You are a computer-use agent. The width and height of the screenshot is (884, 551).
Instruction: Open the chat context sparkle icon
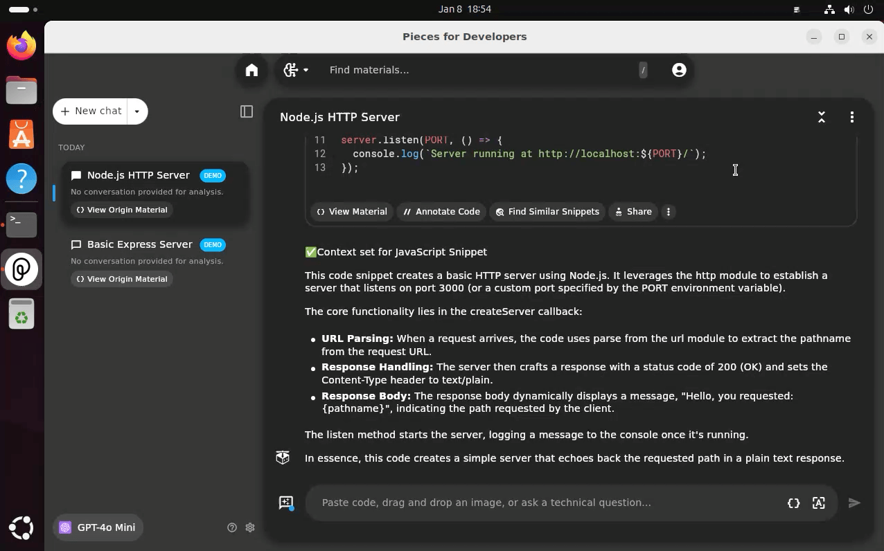tap(286, 503)
